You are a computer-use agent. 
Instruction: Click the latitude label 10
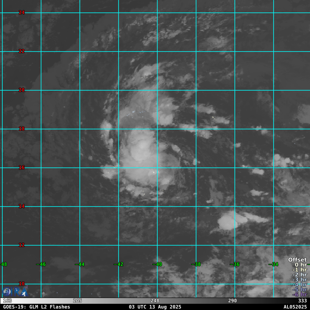[22, 284]
